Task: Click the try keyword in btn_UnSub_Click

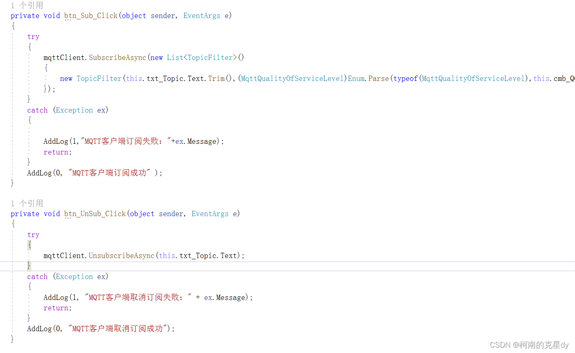Action: 33,234
